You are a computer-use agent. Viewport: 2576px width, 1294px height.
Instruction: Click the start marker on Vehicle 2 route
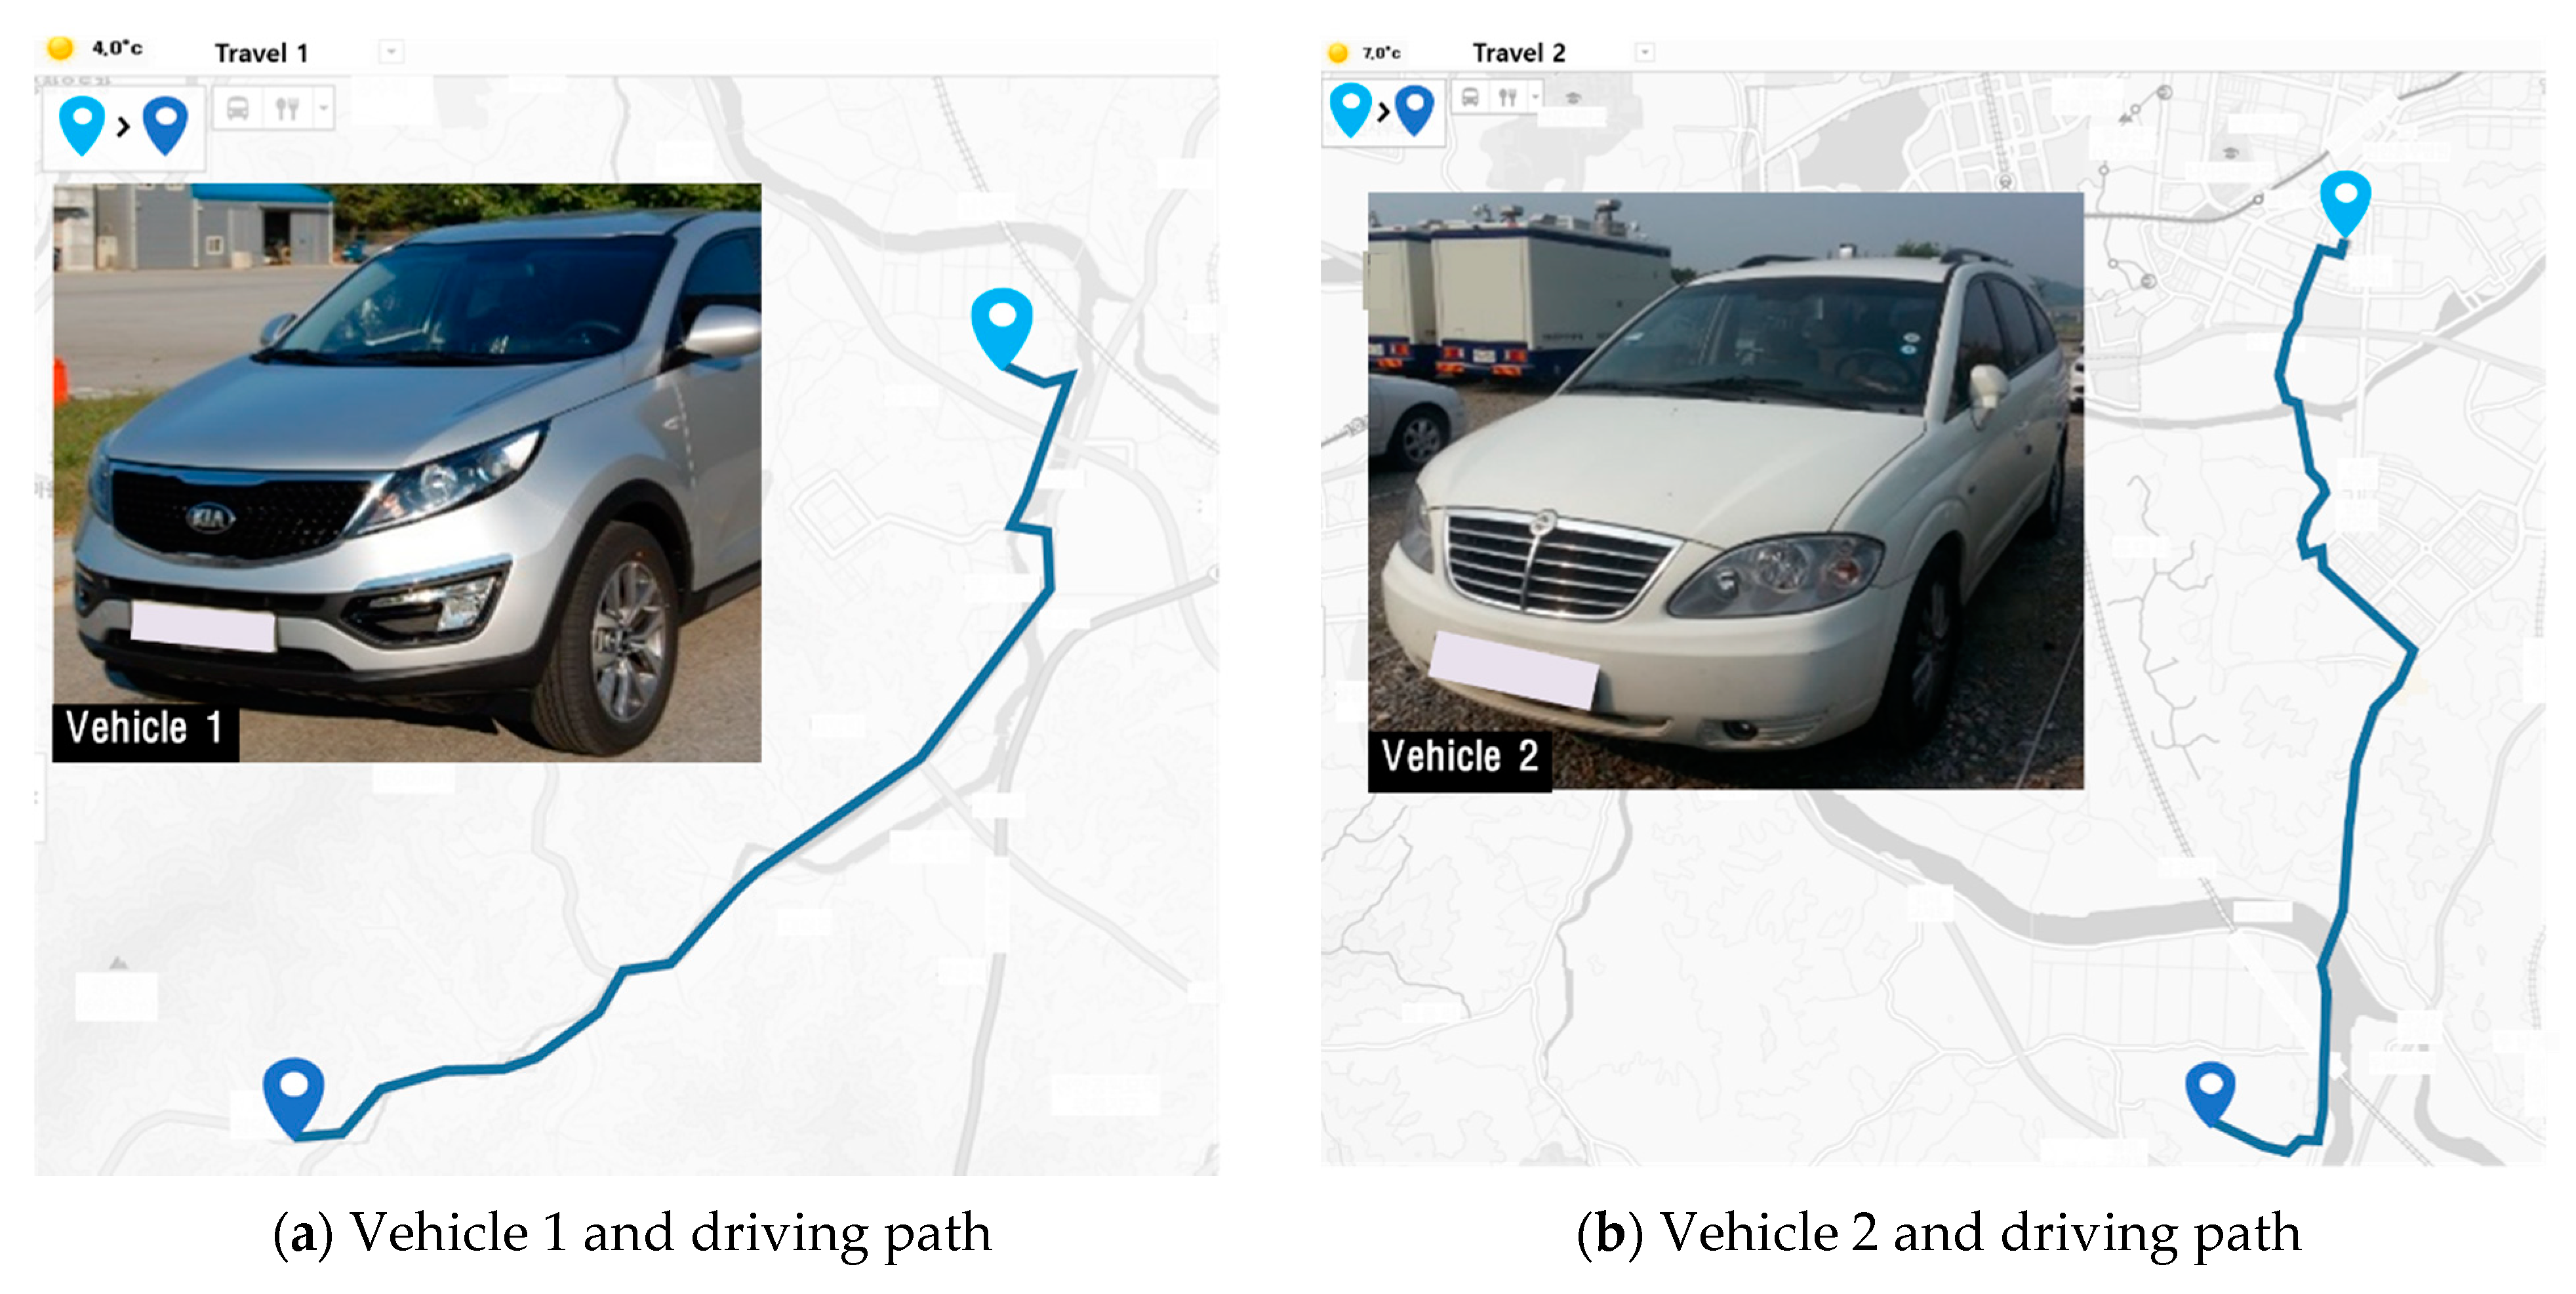point(2345,204)
